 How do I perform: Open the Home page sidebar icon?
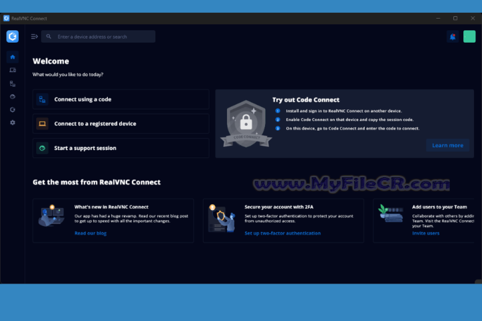tap(13, 57)
